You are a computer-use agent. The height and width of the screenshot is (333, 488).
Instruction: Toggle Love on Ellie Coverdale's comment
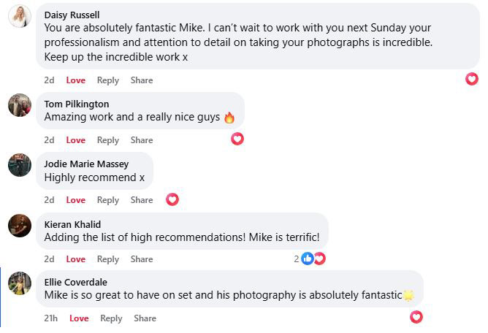pyautogui.click(x=79, y=318)
